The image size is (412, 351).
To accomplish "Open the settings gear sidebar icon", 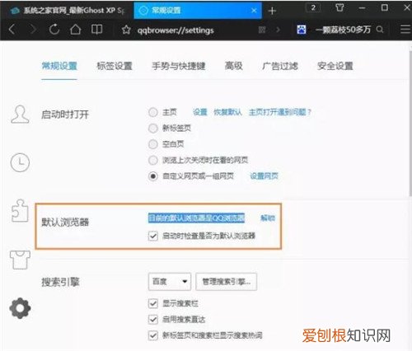I will (20, 308).
